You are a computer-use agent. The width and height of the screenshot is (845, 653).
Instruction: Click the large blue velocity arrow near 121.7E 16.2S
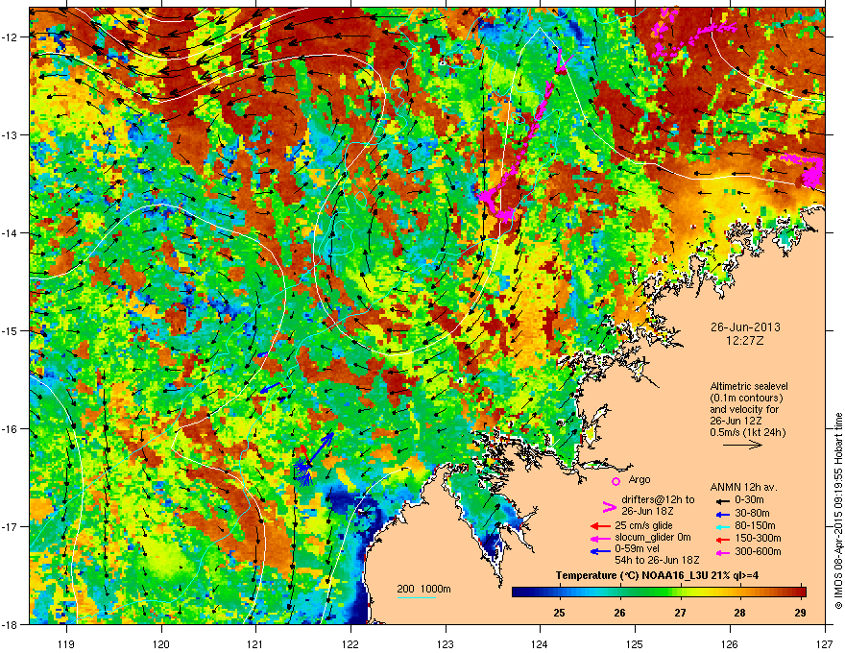322,449
